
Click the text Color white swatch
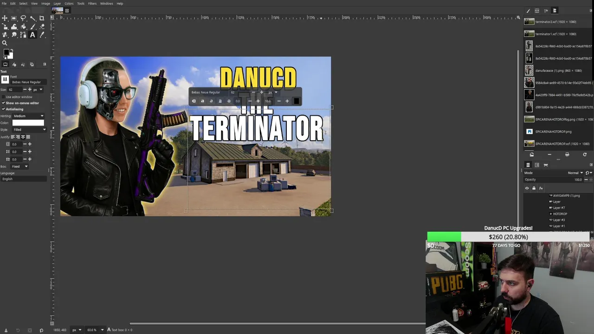(x=28, y=123)
